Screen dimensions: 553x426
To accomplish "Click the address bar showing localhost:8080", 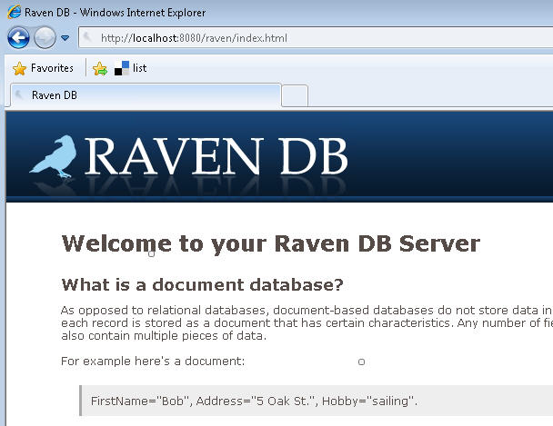I will (316, 37).
